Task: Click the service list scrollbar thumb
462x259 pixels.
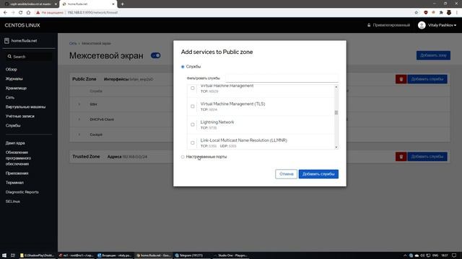Action: click(x=336, y=112)
